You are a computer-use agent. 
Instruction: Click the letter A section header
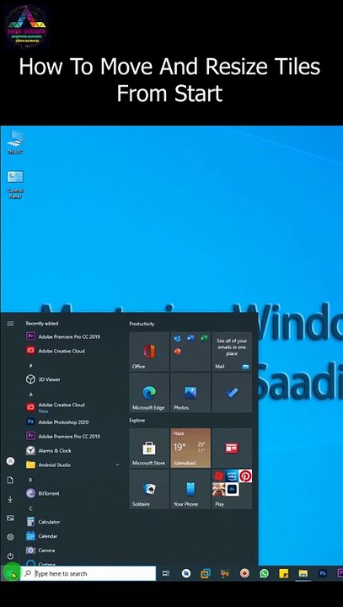(31, 394)
